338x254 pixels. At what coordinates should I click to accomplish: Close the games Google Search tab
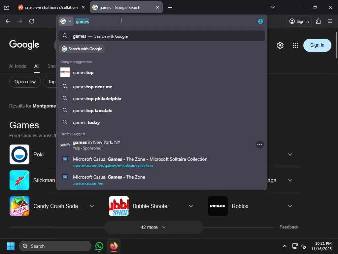point(157,7)
